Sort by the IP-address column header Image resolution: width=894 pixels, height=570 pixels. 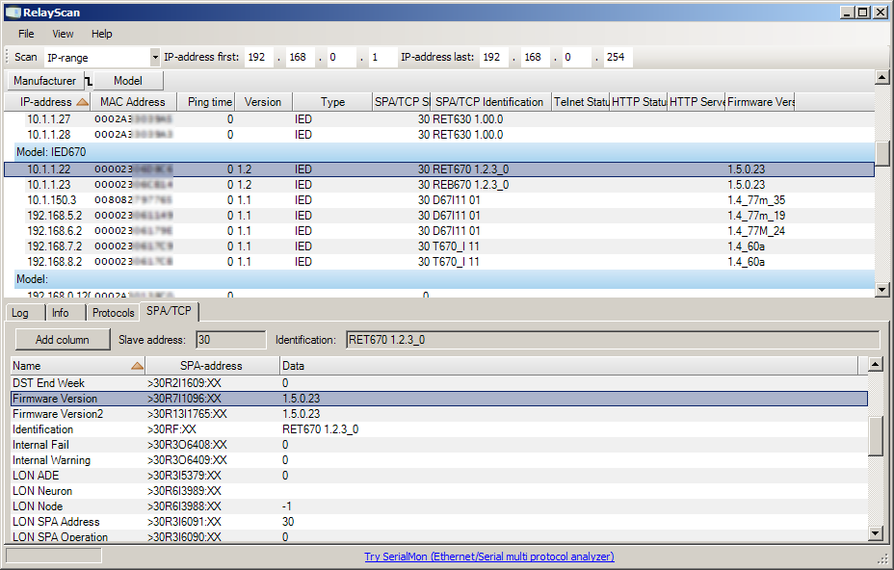(47, 102)
